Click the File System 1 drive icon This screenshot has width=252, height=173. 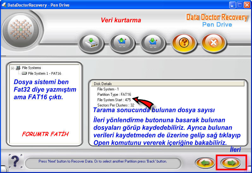24,73
